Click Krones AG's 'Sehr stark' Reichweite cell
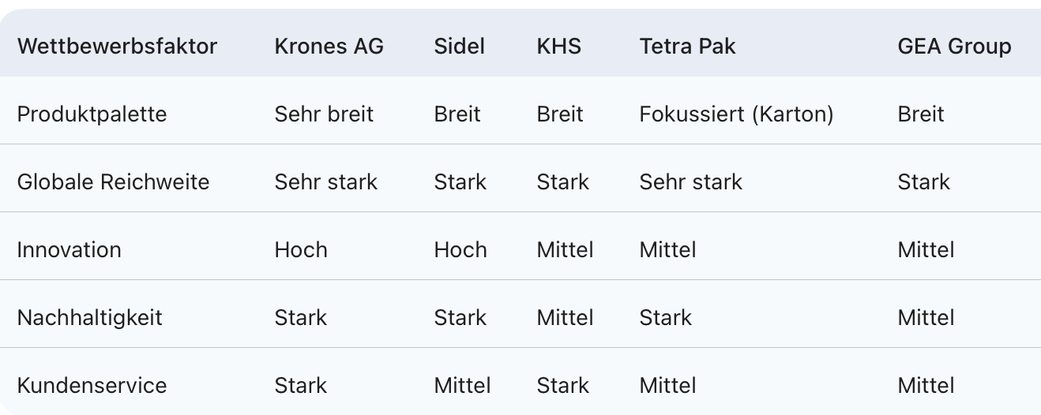This screenshot has height=415, width=1041. click(325, 182)
